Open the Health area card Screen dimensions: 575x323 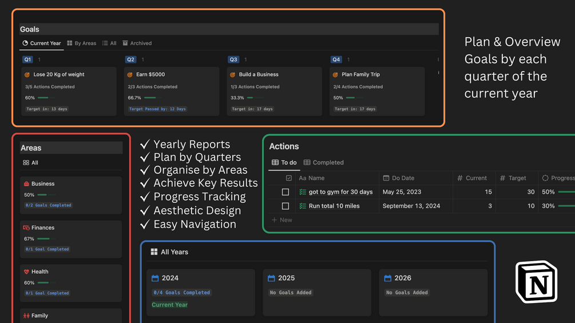[x=71, y=283]
